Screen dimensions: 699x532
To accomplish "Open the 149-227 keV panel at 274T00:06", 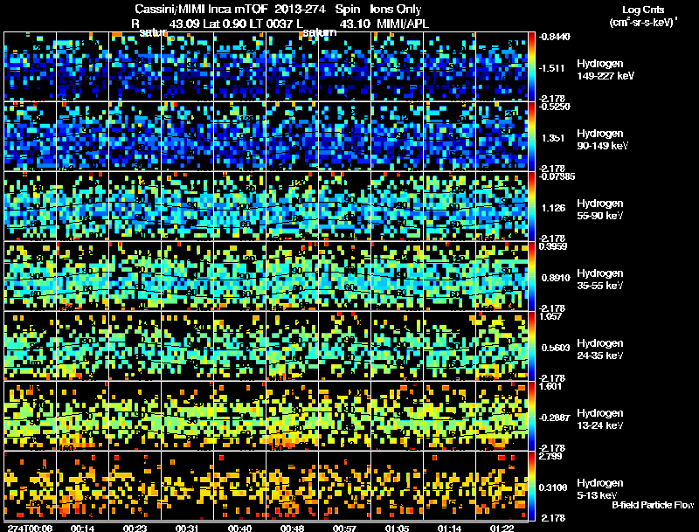I will (x=31, y=66).
